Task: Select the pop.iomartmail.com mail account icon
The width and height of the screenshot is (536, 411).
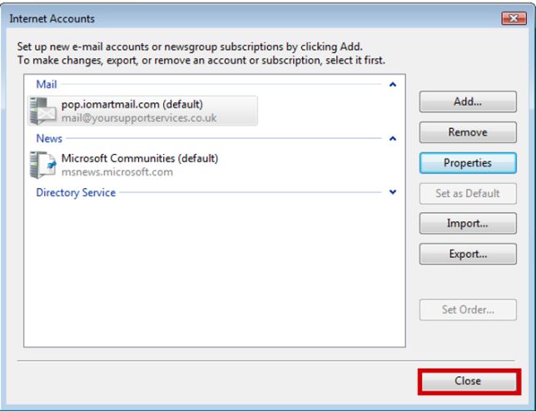Action: 42,111
